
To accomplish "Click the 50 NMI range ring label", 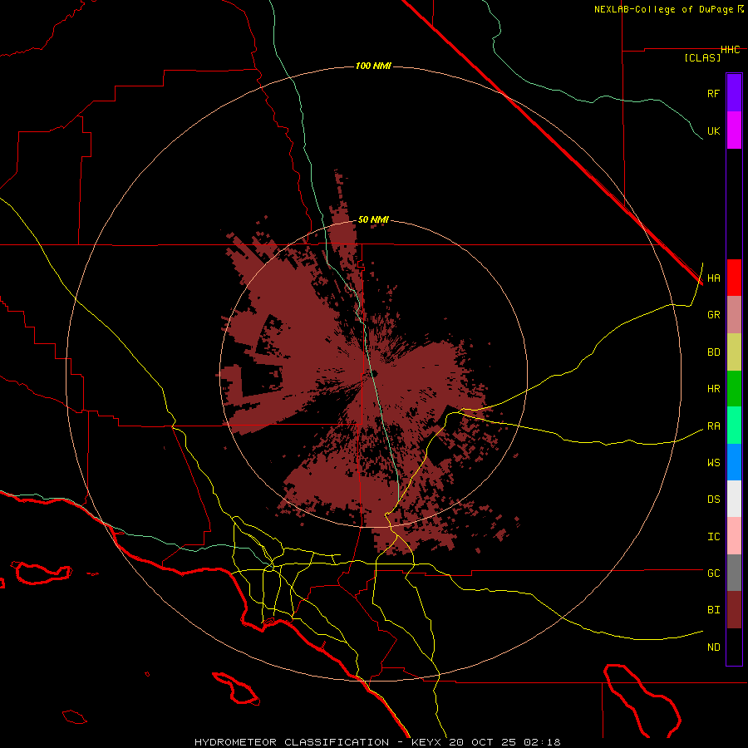I will (x=373, y=220).
